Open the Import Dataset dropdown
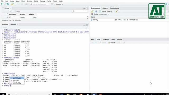 click(106, 11)
